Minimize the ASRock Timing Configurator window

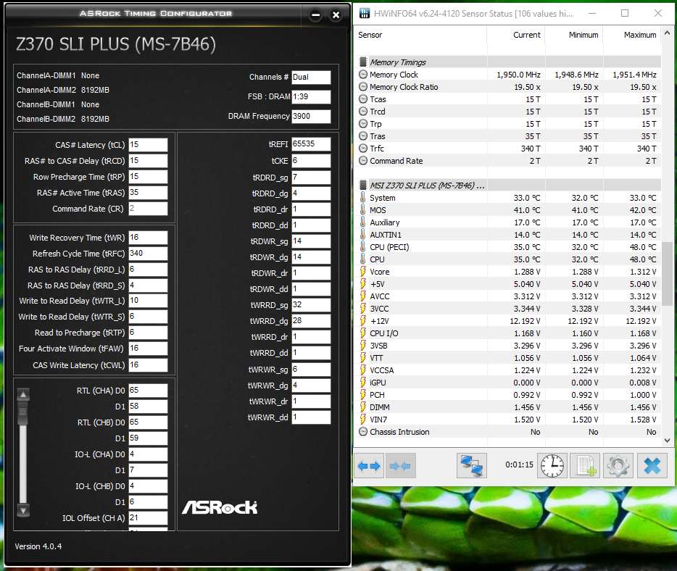315,15
